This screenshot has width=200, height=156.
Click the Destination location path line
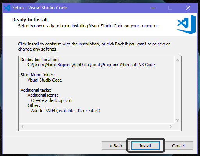(91, 65)
